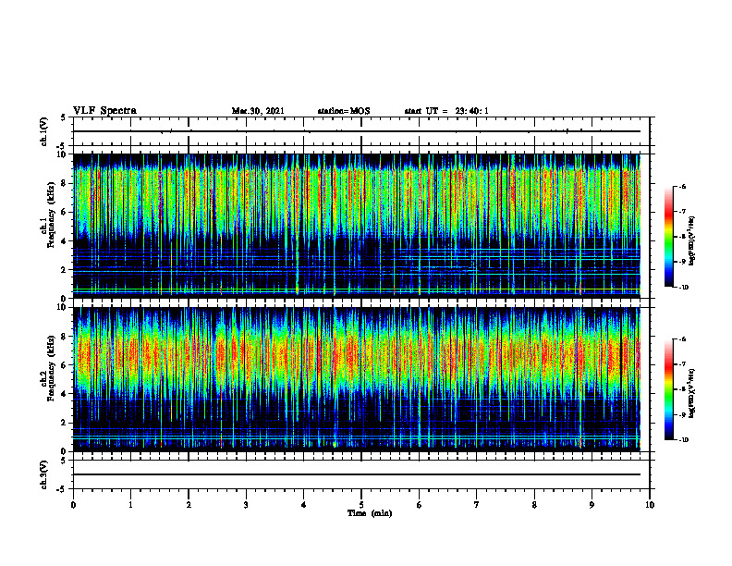Image resolution: width=732 pixels, height=566 pixels.
Task: Click time-axis tick label "3"
Action: pyautogui.click(x=246, y=505)
